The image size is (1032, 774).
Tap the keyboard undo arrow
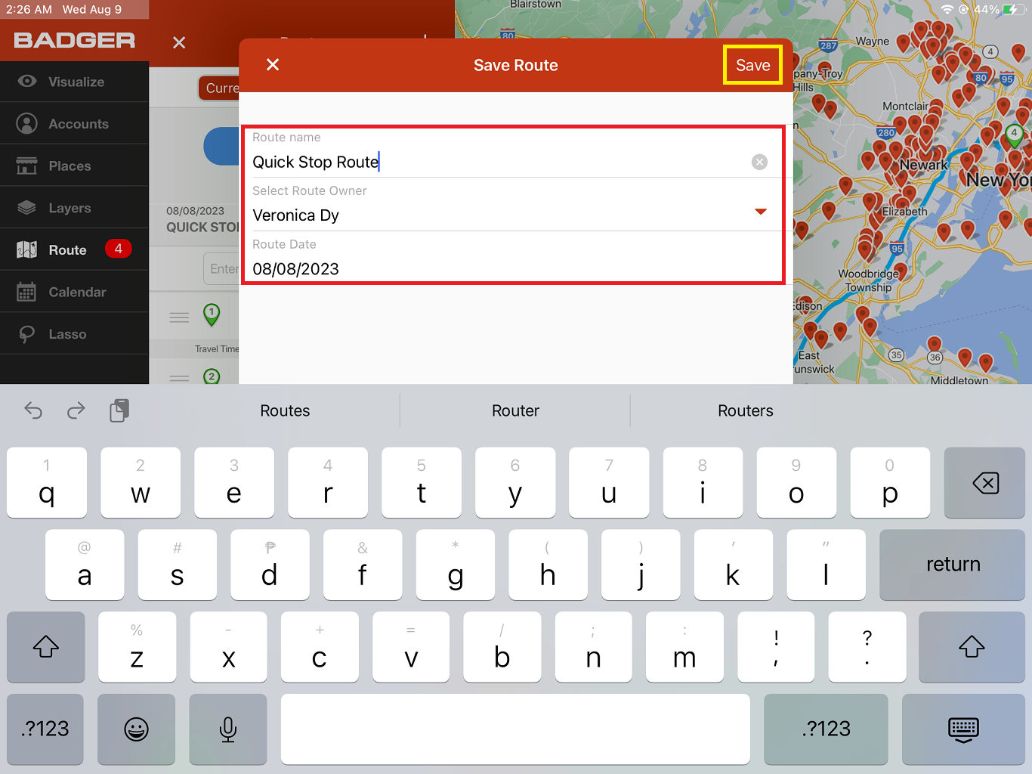pos(33,410)
